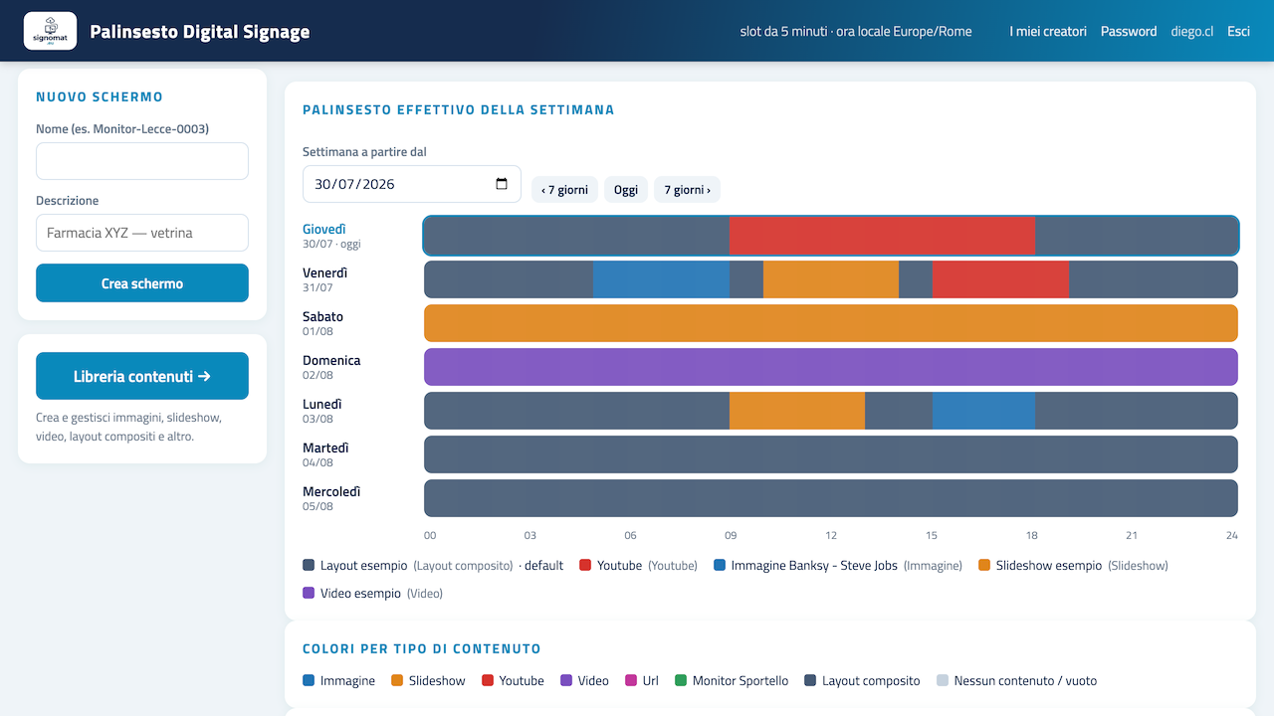1274x716 pixels.
Task: Click the Slideshow type color swatch
Action: tap(397, 680)
